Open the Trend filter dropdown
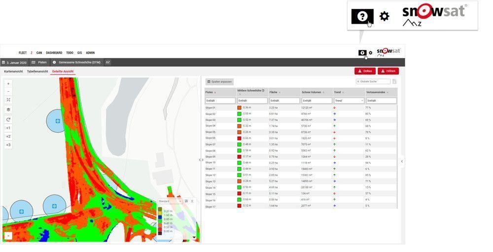Viewport: 493px width, 252px height. pyautogui.click(x=349, y=101)
